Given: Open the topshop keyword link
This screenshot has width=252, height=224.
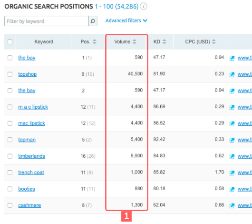Looking at the screenshot, I should [28, 74].
